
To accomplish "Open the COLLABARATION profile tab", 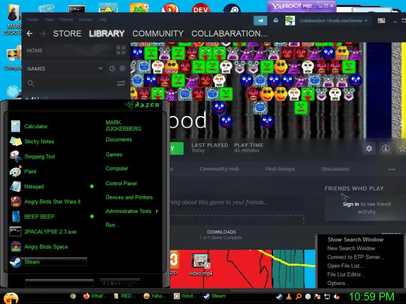I will (230, 34).
